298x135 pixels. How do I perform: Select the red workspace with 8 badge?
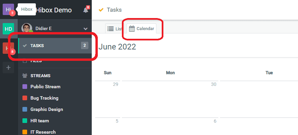pos(7,48)
